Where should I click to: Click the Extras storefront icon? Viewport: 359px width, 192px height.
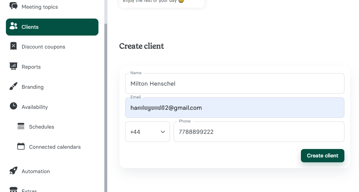pyautogui.click(x=13, y=189)
